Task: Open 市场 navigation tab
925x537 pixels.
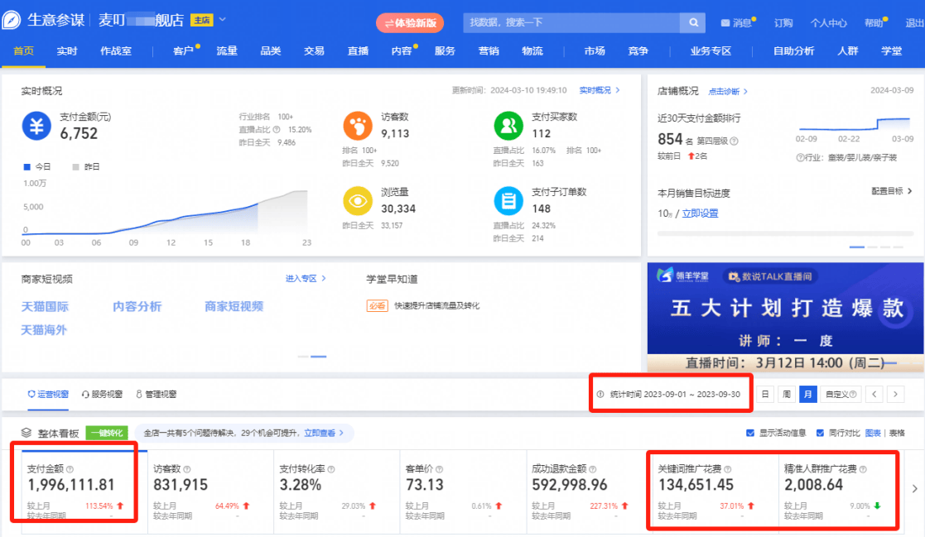Action: [595, 51]
